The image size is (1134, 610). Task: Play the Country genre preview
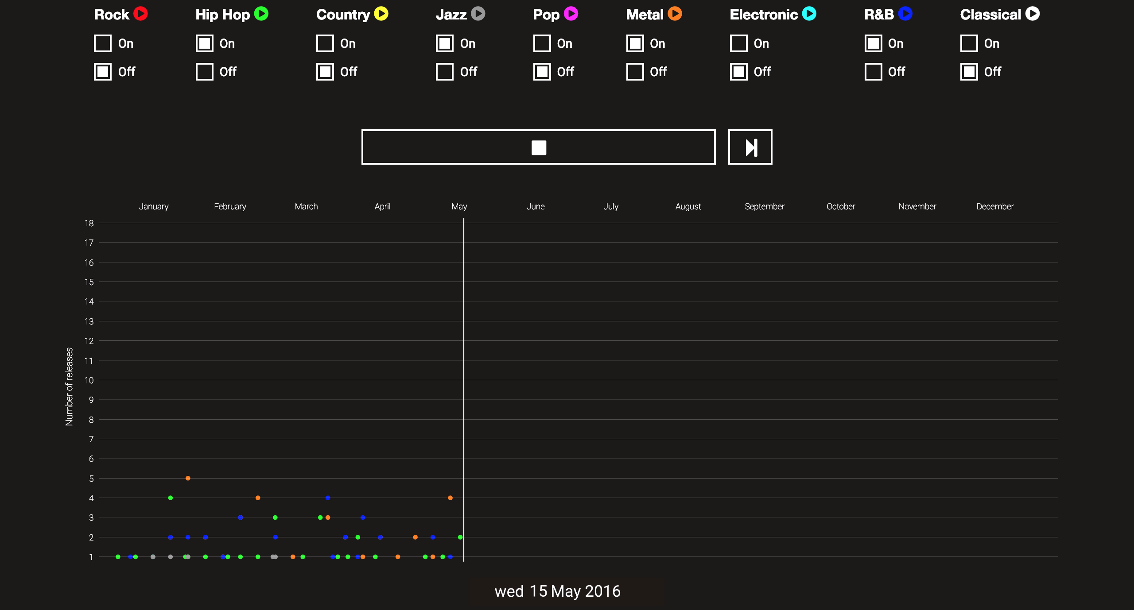(381, 14)
